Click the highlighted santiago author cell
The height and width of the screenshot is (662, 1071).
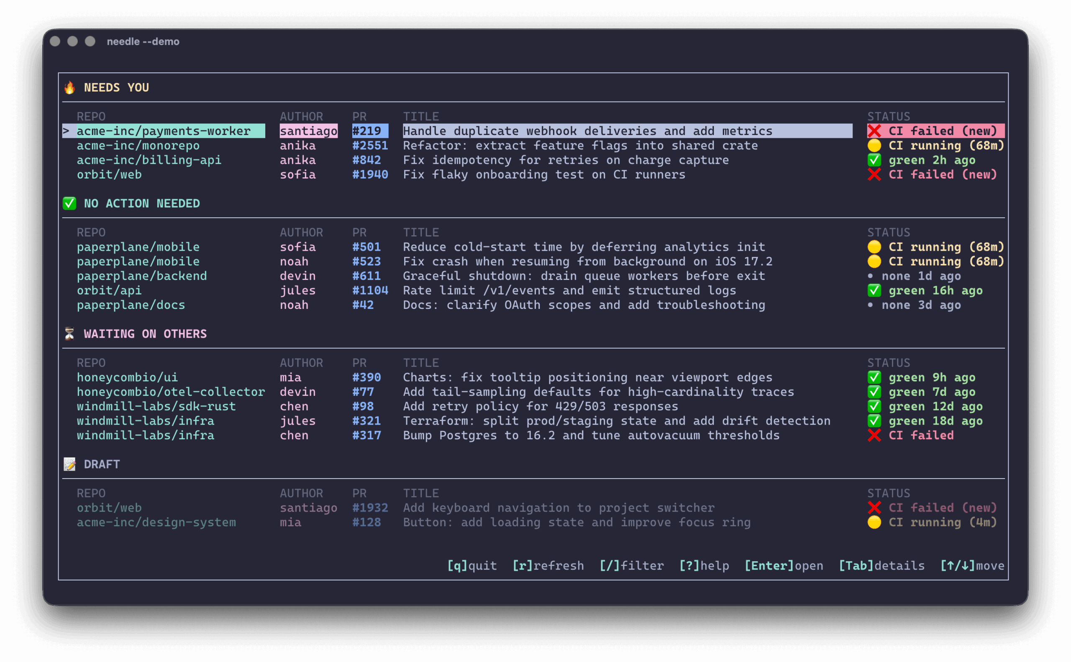tap(308, 131)
